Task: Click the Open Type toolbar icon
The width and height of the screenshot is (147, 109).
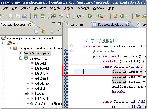Action: (137, 16)
